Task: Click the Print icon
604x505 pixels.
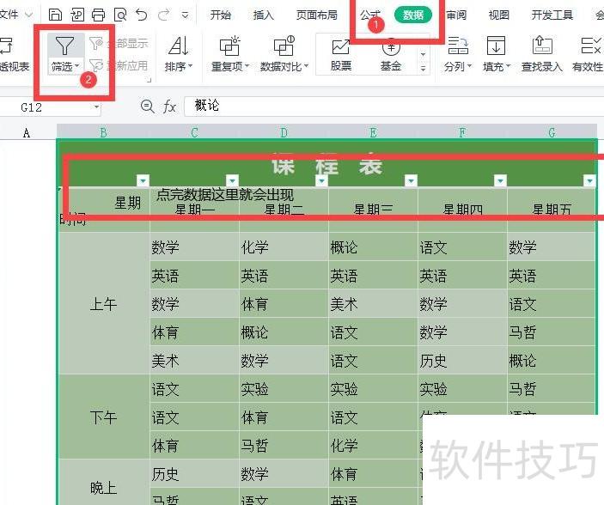Action: pyautogui.click(x=98, y=15)
